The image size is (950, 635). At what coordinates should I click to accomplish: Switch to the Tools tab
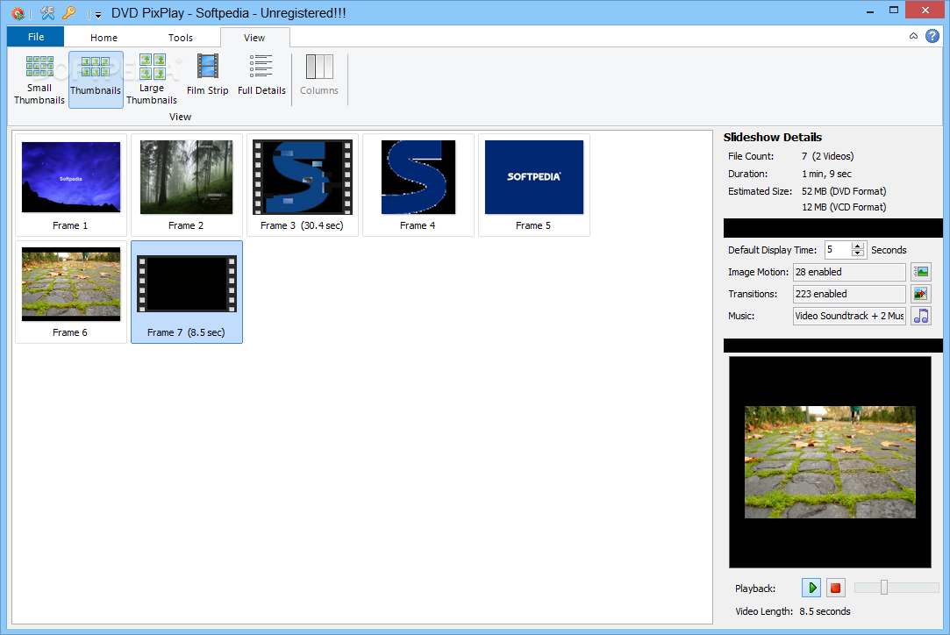coord(181,38)
